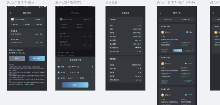This screenshot has width=220, height=105.
Task: Click the 实名认证 check icon on buy screen
Action: tap(36, 24)
